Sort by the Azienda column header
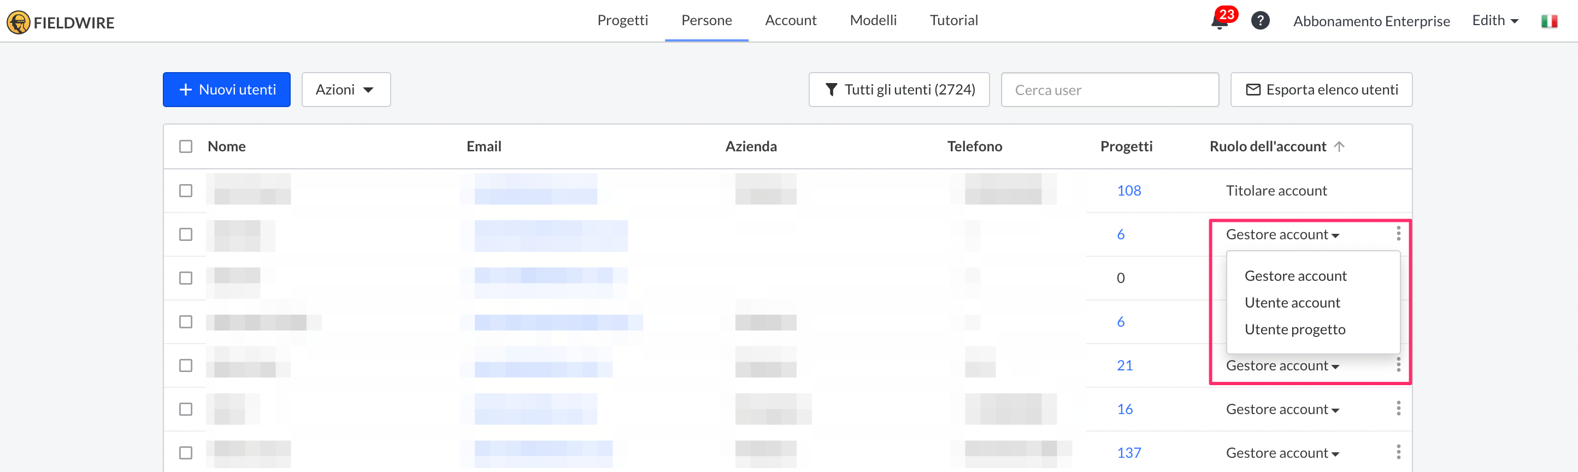Viewport: 1578px width, 472px height. 750,146
